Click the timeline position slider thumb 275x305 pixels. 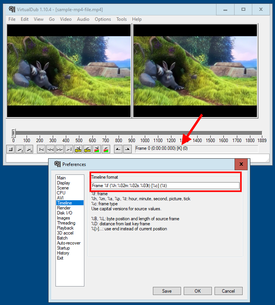[x=13, y=133]
